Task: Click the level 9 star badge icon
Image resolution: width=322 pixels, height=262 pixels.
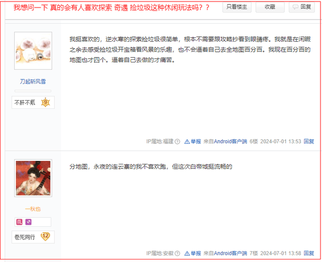Action: 46,102
